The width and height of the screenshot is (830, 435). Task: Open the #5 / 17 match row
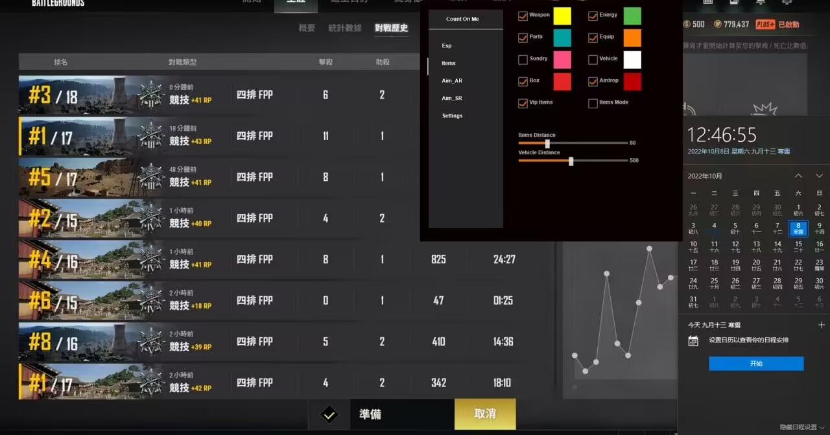pyautogui.click(x=218, y=177)
